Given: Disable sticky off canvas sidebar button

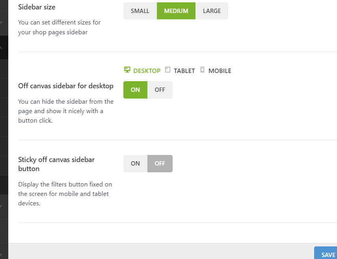Looking at the screenshot, I should tap(160, 164).
